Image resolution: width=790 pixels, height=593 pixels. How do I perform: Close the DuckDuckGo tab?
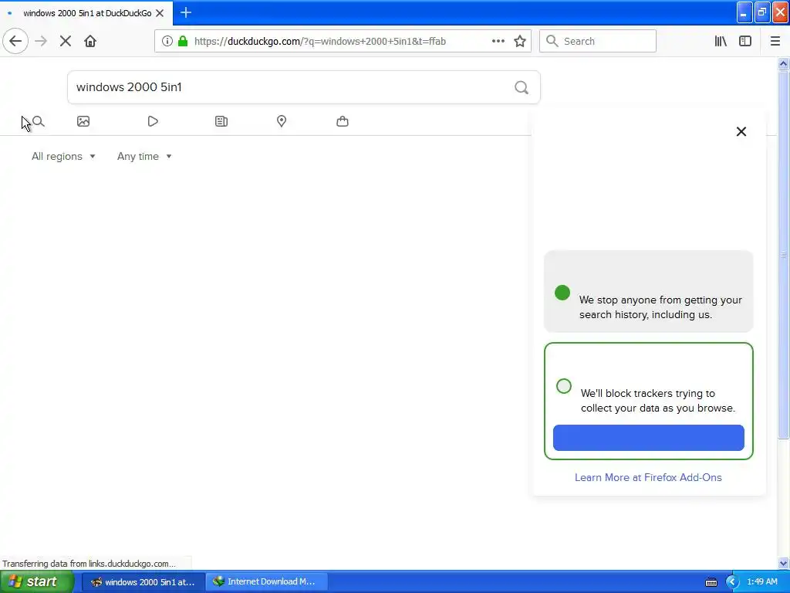point(160,13)
